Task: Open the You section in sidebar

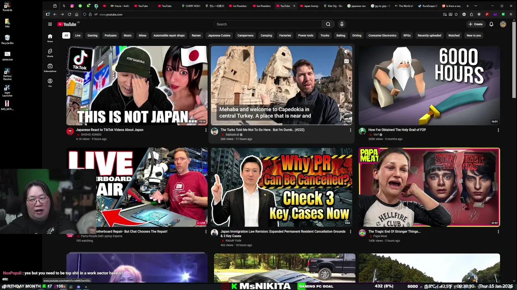Action: 50,83
